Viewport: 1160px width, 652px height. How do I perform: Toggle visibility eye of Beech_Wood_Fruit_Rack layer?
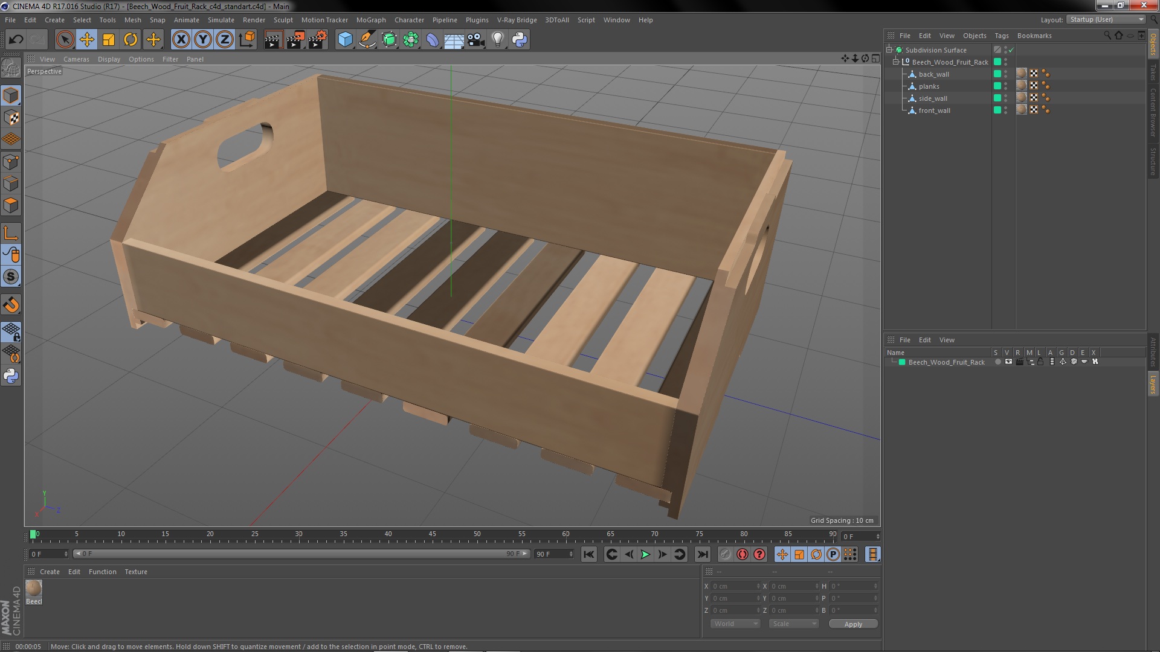[x=1008, y=362]
